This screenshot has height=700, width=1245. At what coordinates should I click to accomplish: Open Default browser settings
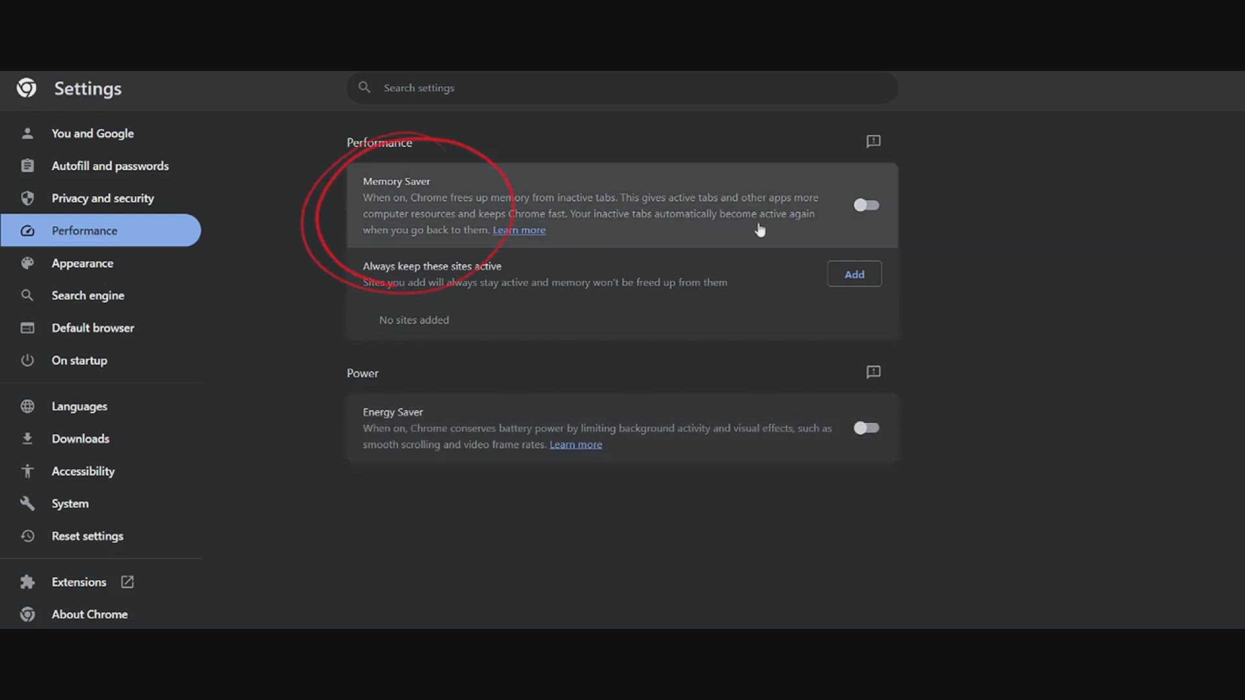tap(101, 328)
